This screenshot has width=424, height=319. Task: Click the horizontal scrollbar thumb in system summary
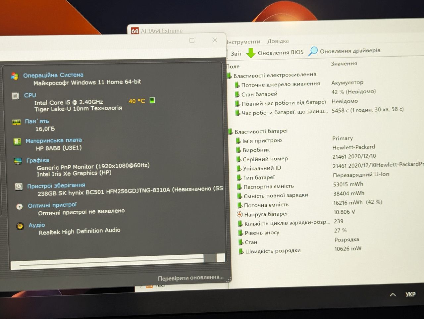tap(210, 258)
